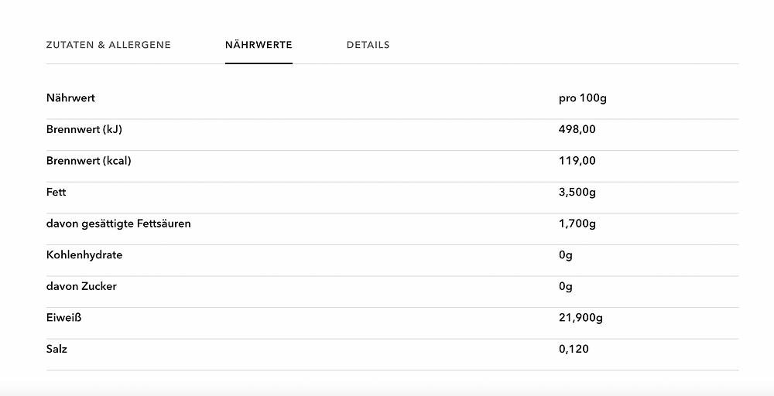Click the 21,900g protein value
Screen dimensions: 774x396
tap(580, 318)
